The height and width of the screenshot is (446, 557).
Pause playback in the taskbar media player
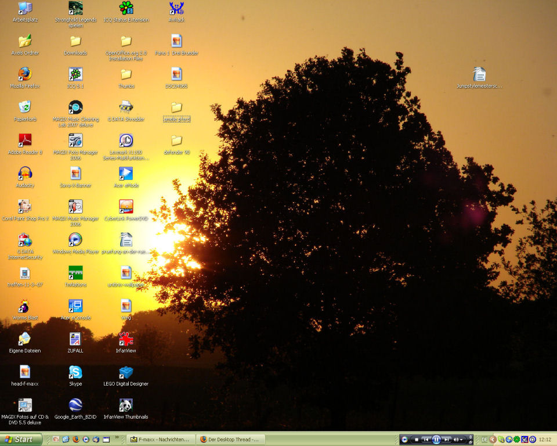[x=436, y=440]
